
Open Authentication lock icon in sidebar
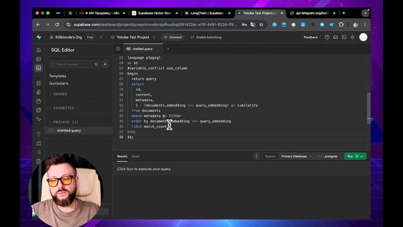pos(38,92)
